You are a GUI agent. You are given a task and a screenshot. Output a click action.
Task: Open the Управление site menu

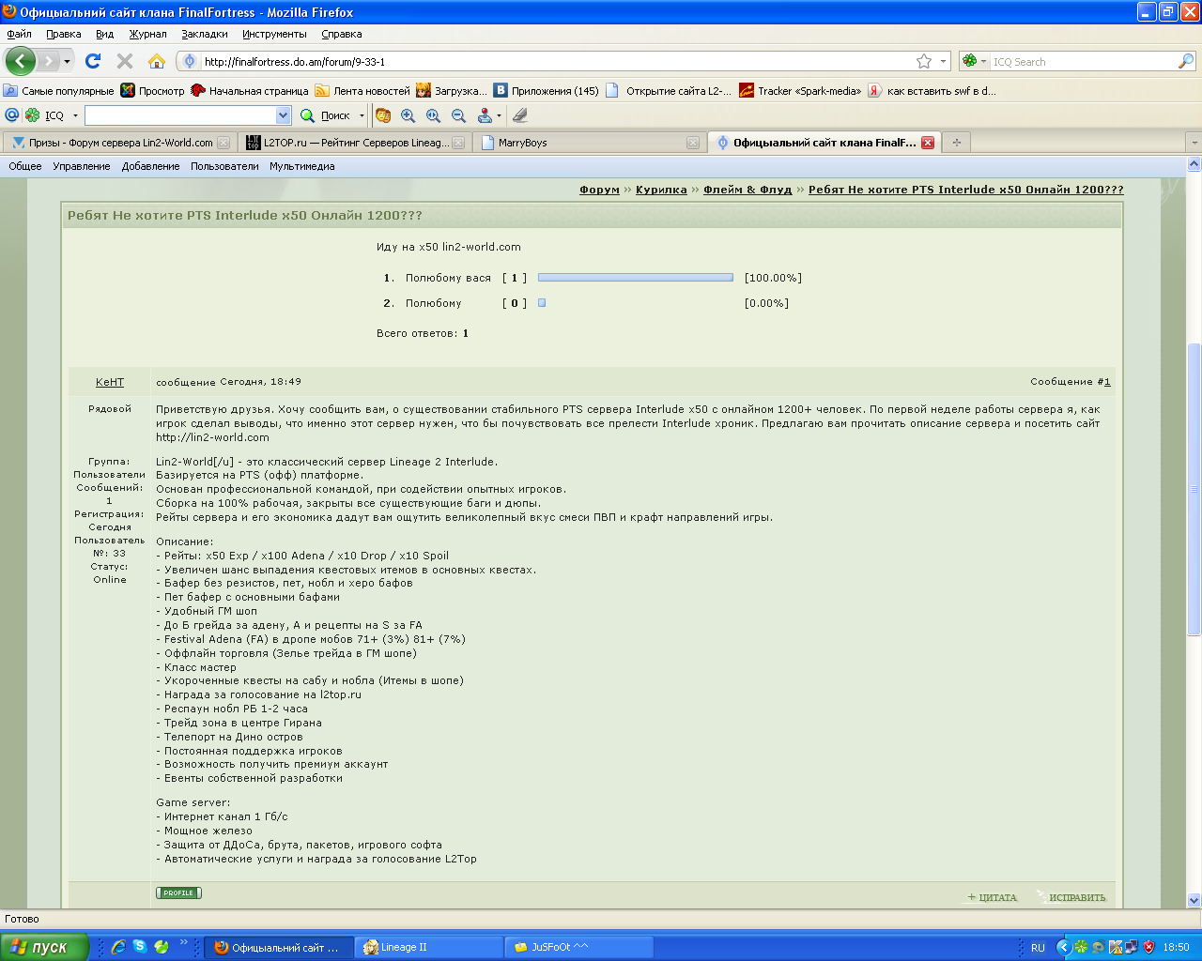[82, 166]
